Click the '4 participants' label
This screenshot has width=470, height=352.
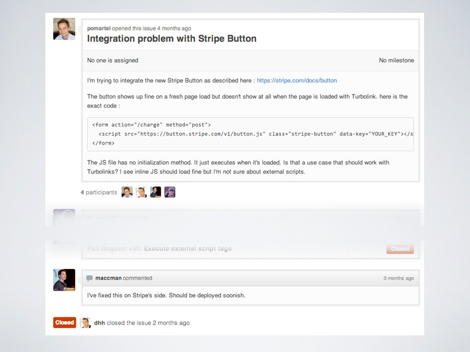pos(99,192)
